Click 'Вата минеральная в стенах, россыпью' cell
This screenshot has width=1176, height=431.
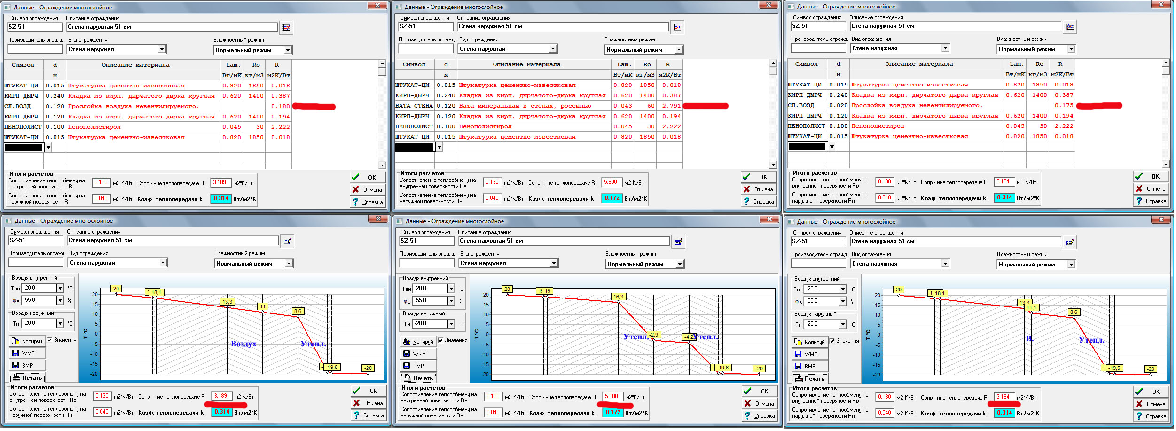[534, 106]
